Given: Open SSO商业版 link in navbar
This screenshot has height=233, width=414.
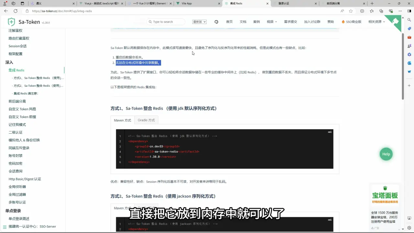Looking at the screenshot, I should 352,22.
